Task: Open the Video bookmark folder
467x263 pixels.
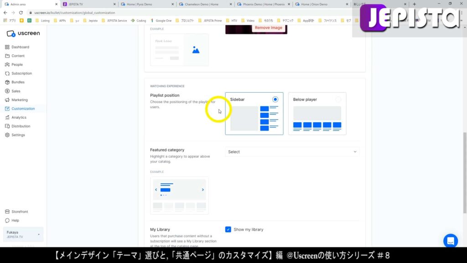Action: [x=248, y=21]
